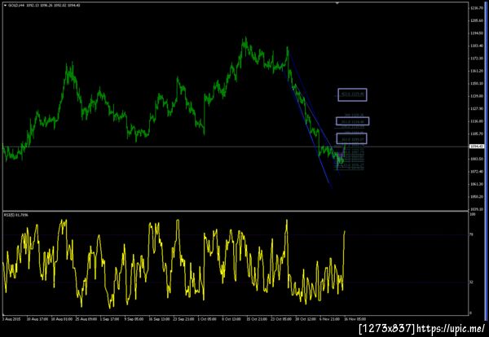The image size is (489, 337).
Task: Click the 1 Oct 05:00 time label
Action: click(x=208, y=319)
